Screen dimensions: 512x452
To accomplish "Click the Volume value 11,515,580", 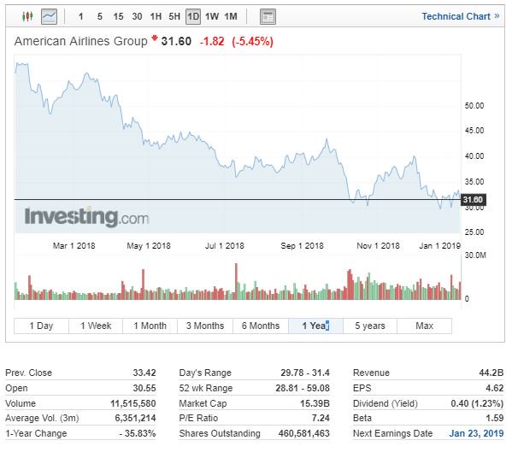I will click(132, 403).
